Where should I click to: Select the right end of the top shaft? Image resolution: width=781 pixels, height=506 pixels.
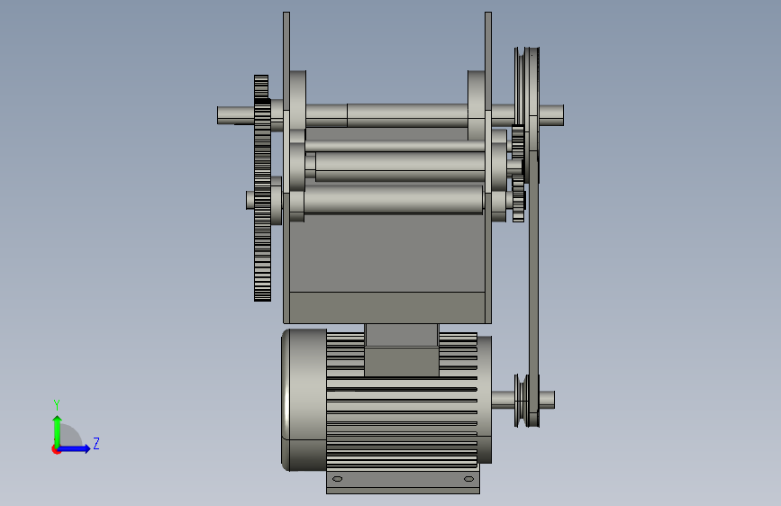click(551, 115)
